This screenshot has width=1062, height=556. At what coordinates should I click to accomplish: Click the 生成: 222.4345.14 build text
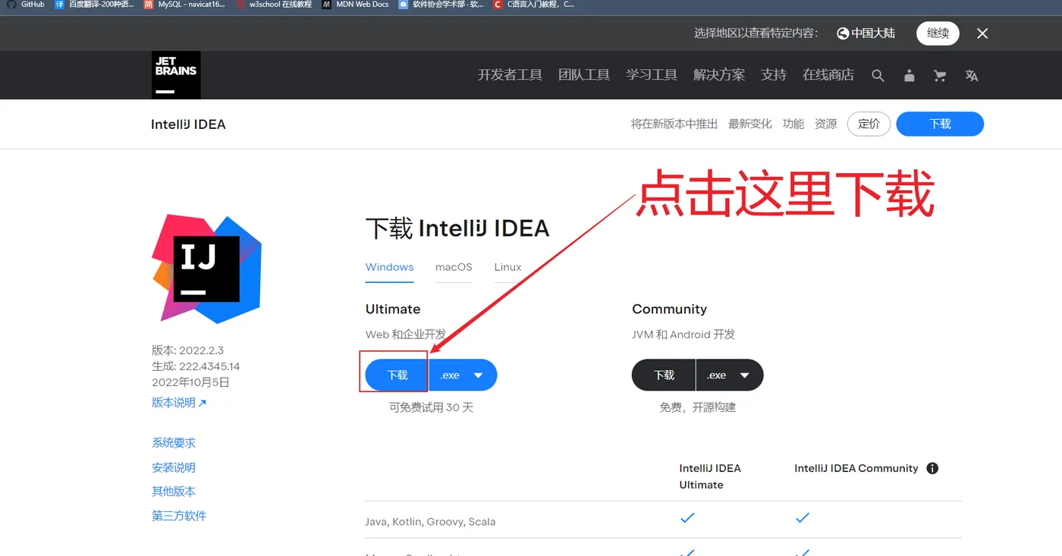pos(196,366)
